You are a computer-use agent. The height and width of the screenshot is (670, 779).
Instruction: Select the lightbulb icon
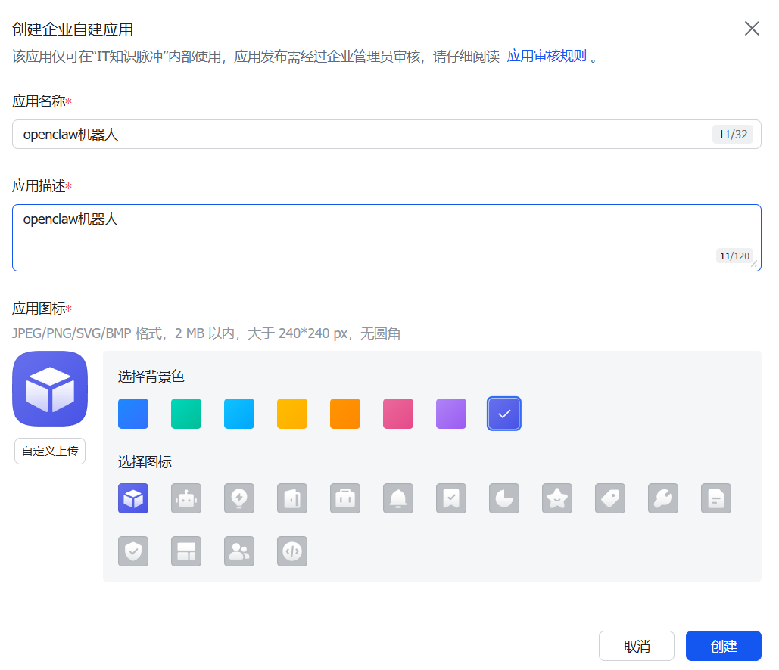click(x=238, y=498)
